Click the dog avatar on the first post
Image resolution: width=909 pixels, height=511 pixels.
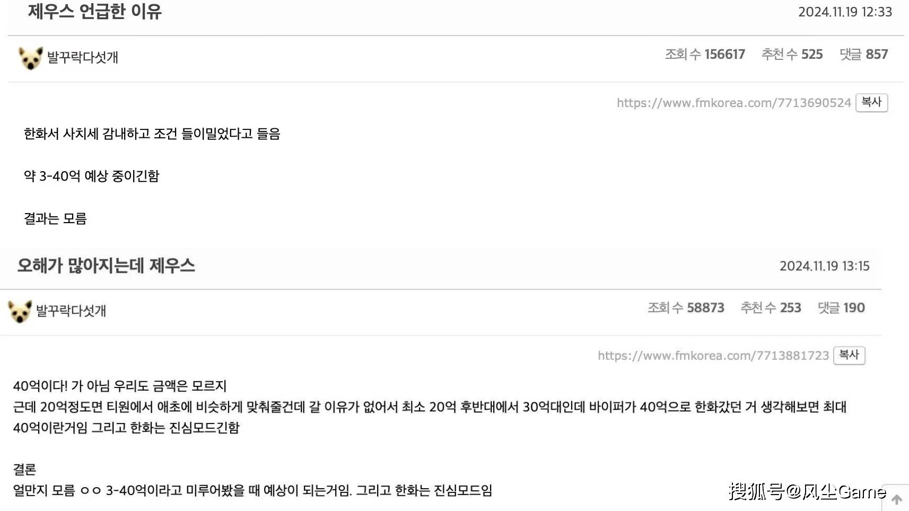click(x=31, y=58)
